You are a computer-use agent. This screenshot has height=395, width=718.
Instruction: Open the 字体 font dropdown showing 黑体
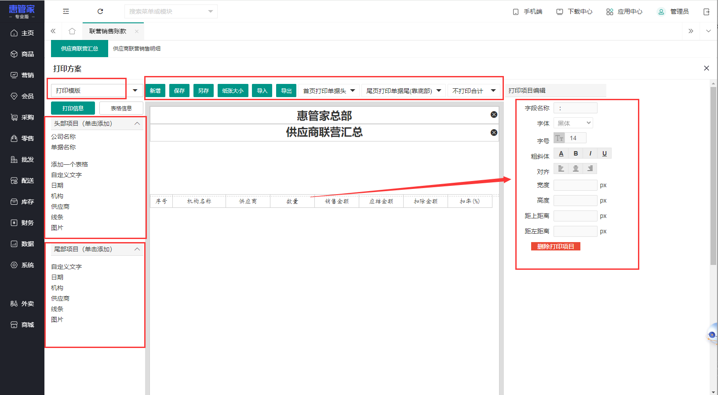click(573, 123)
